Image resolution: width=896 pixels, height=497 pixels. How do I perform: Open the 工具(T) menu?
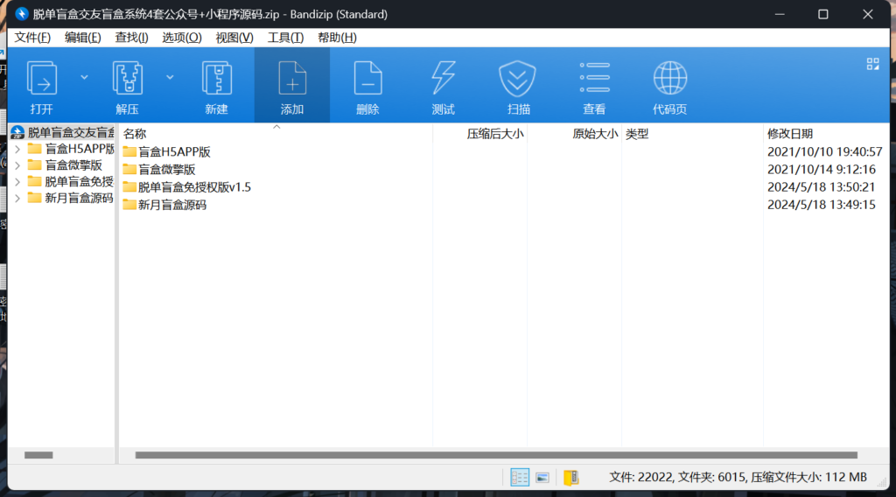285,38
